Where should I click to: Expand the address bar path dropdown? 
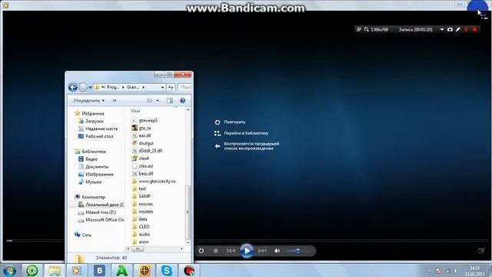(162, 87)
